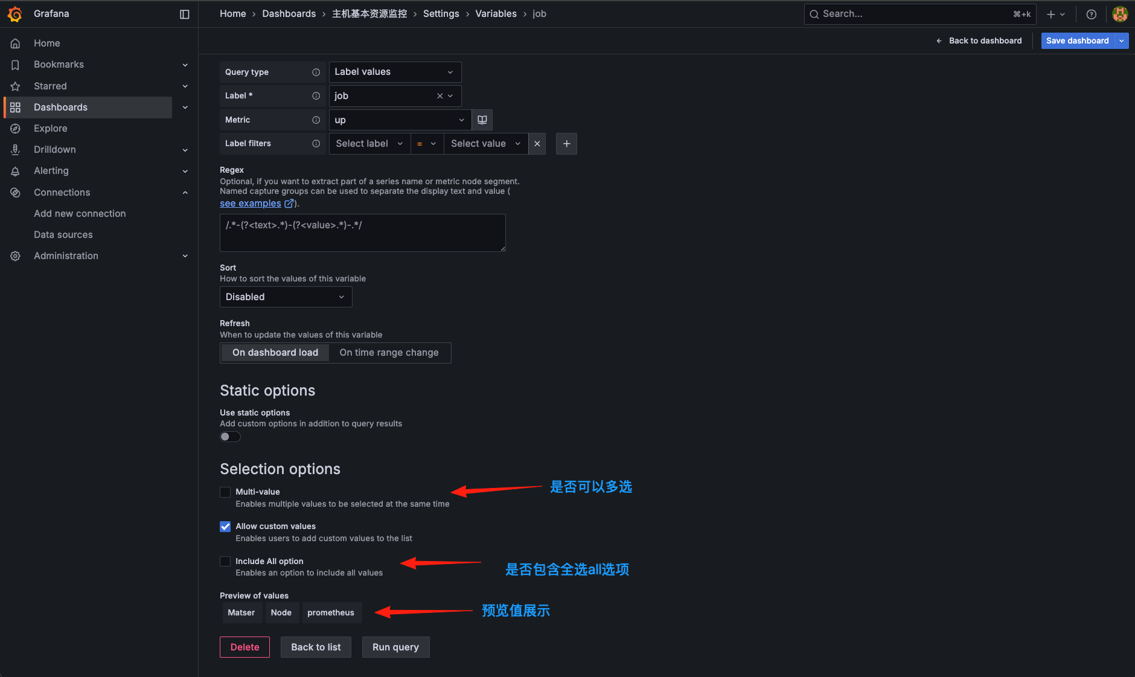Open Alerting from the sidebar
The height and width of the screenshot is (677, 1135).
pyautogui.click(x=51, y=170)
